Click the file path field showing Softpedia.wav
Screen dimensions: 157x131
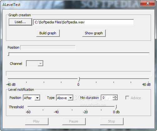[84, 22]
